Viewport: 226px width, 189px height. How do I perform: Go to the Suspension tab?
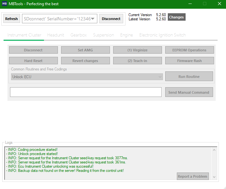[x=103, y=35]
